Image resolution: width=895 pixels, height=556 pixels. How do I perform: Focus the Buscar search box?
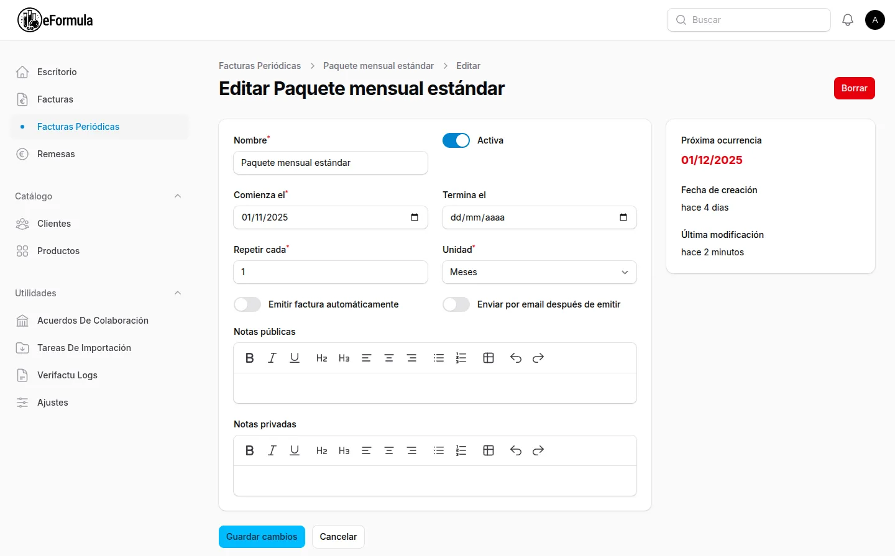point(749,20)
